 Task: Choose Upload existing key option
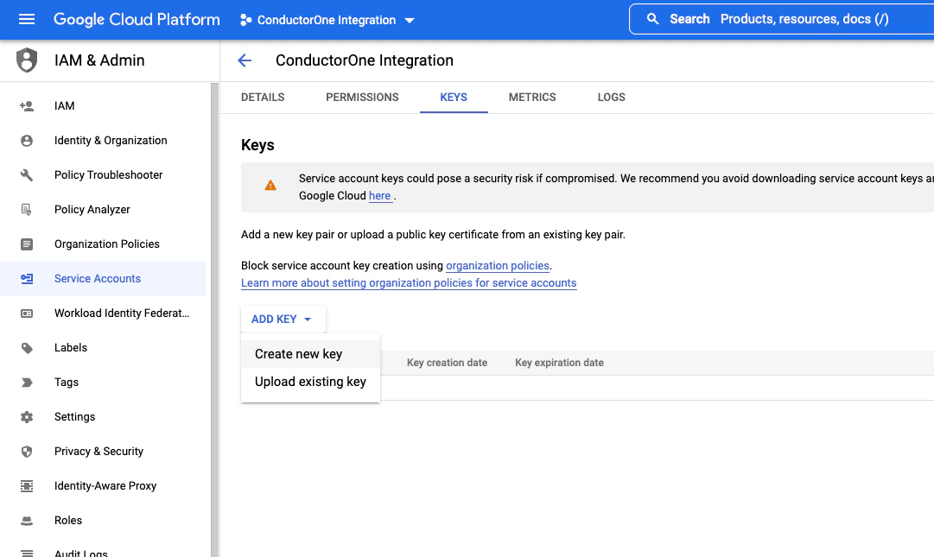[x=310, y=382]
